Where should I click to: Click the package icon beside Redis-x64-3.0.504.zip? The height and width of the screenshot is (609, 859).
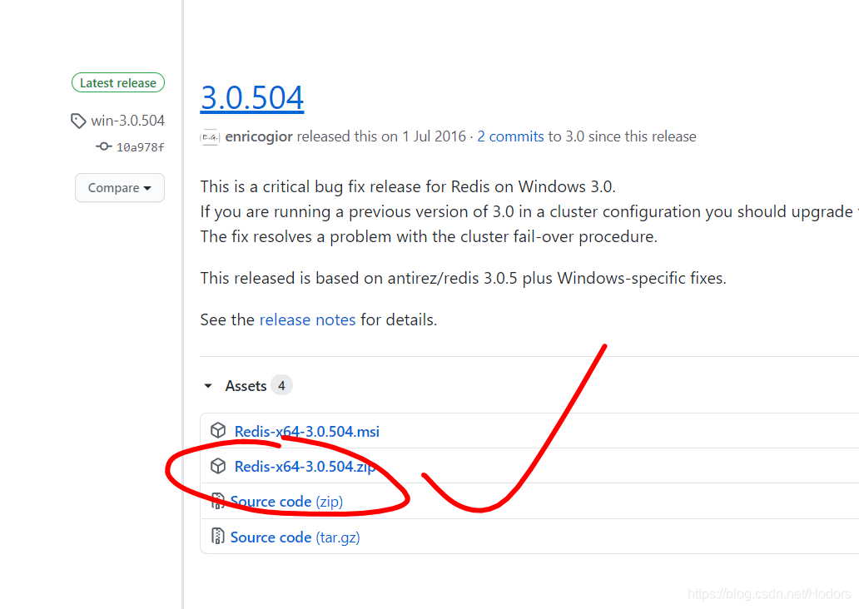[x=218, y=466]
